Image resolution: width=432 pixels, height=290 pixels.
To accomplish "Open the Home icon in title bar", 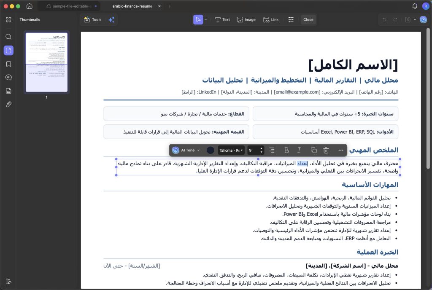I will pos(29,6).
